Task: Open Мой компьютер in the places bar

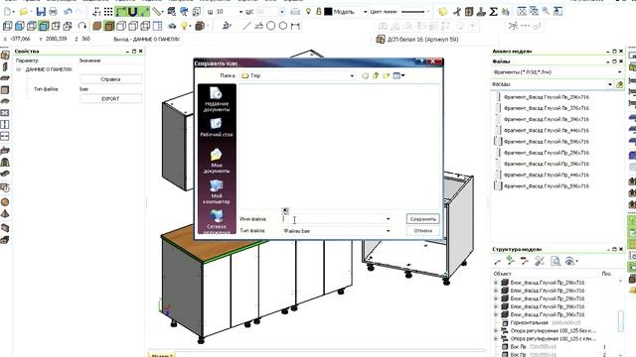Action: pos(217,191)
